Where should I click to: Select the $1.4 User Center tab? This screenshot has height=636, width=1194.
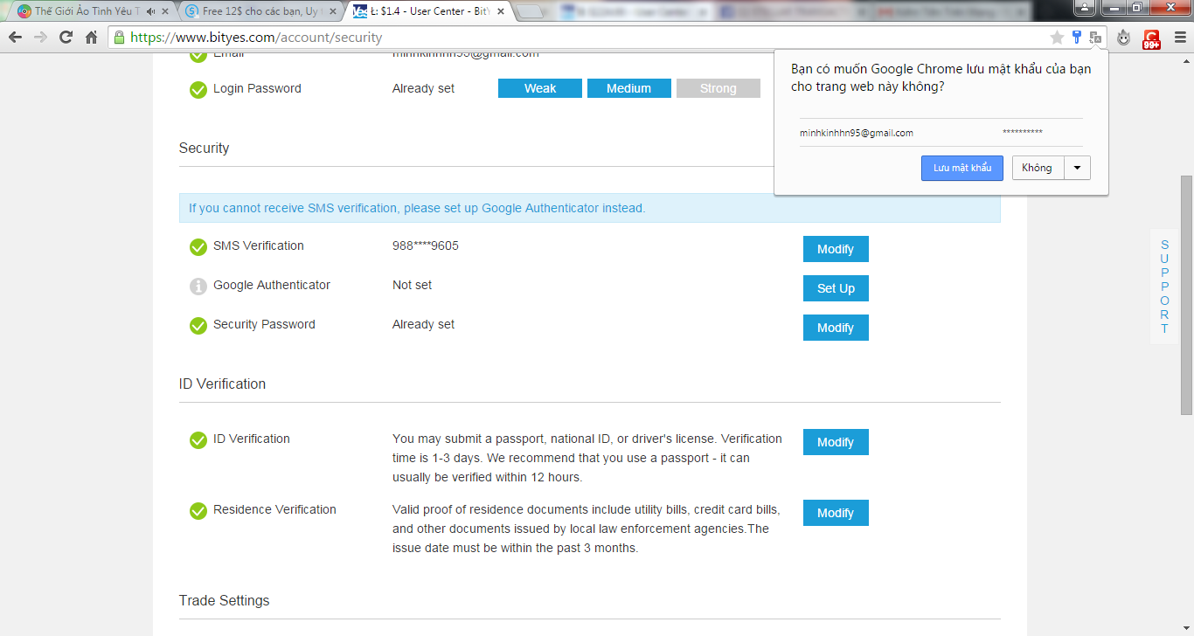[427, 11]
